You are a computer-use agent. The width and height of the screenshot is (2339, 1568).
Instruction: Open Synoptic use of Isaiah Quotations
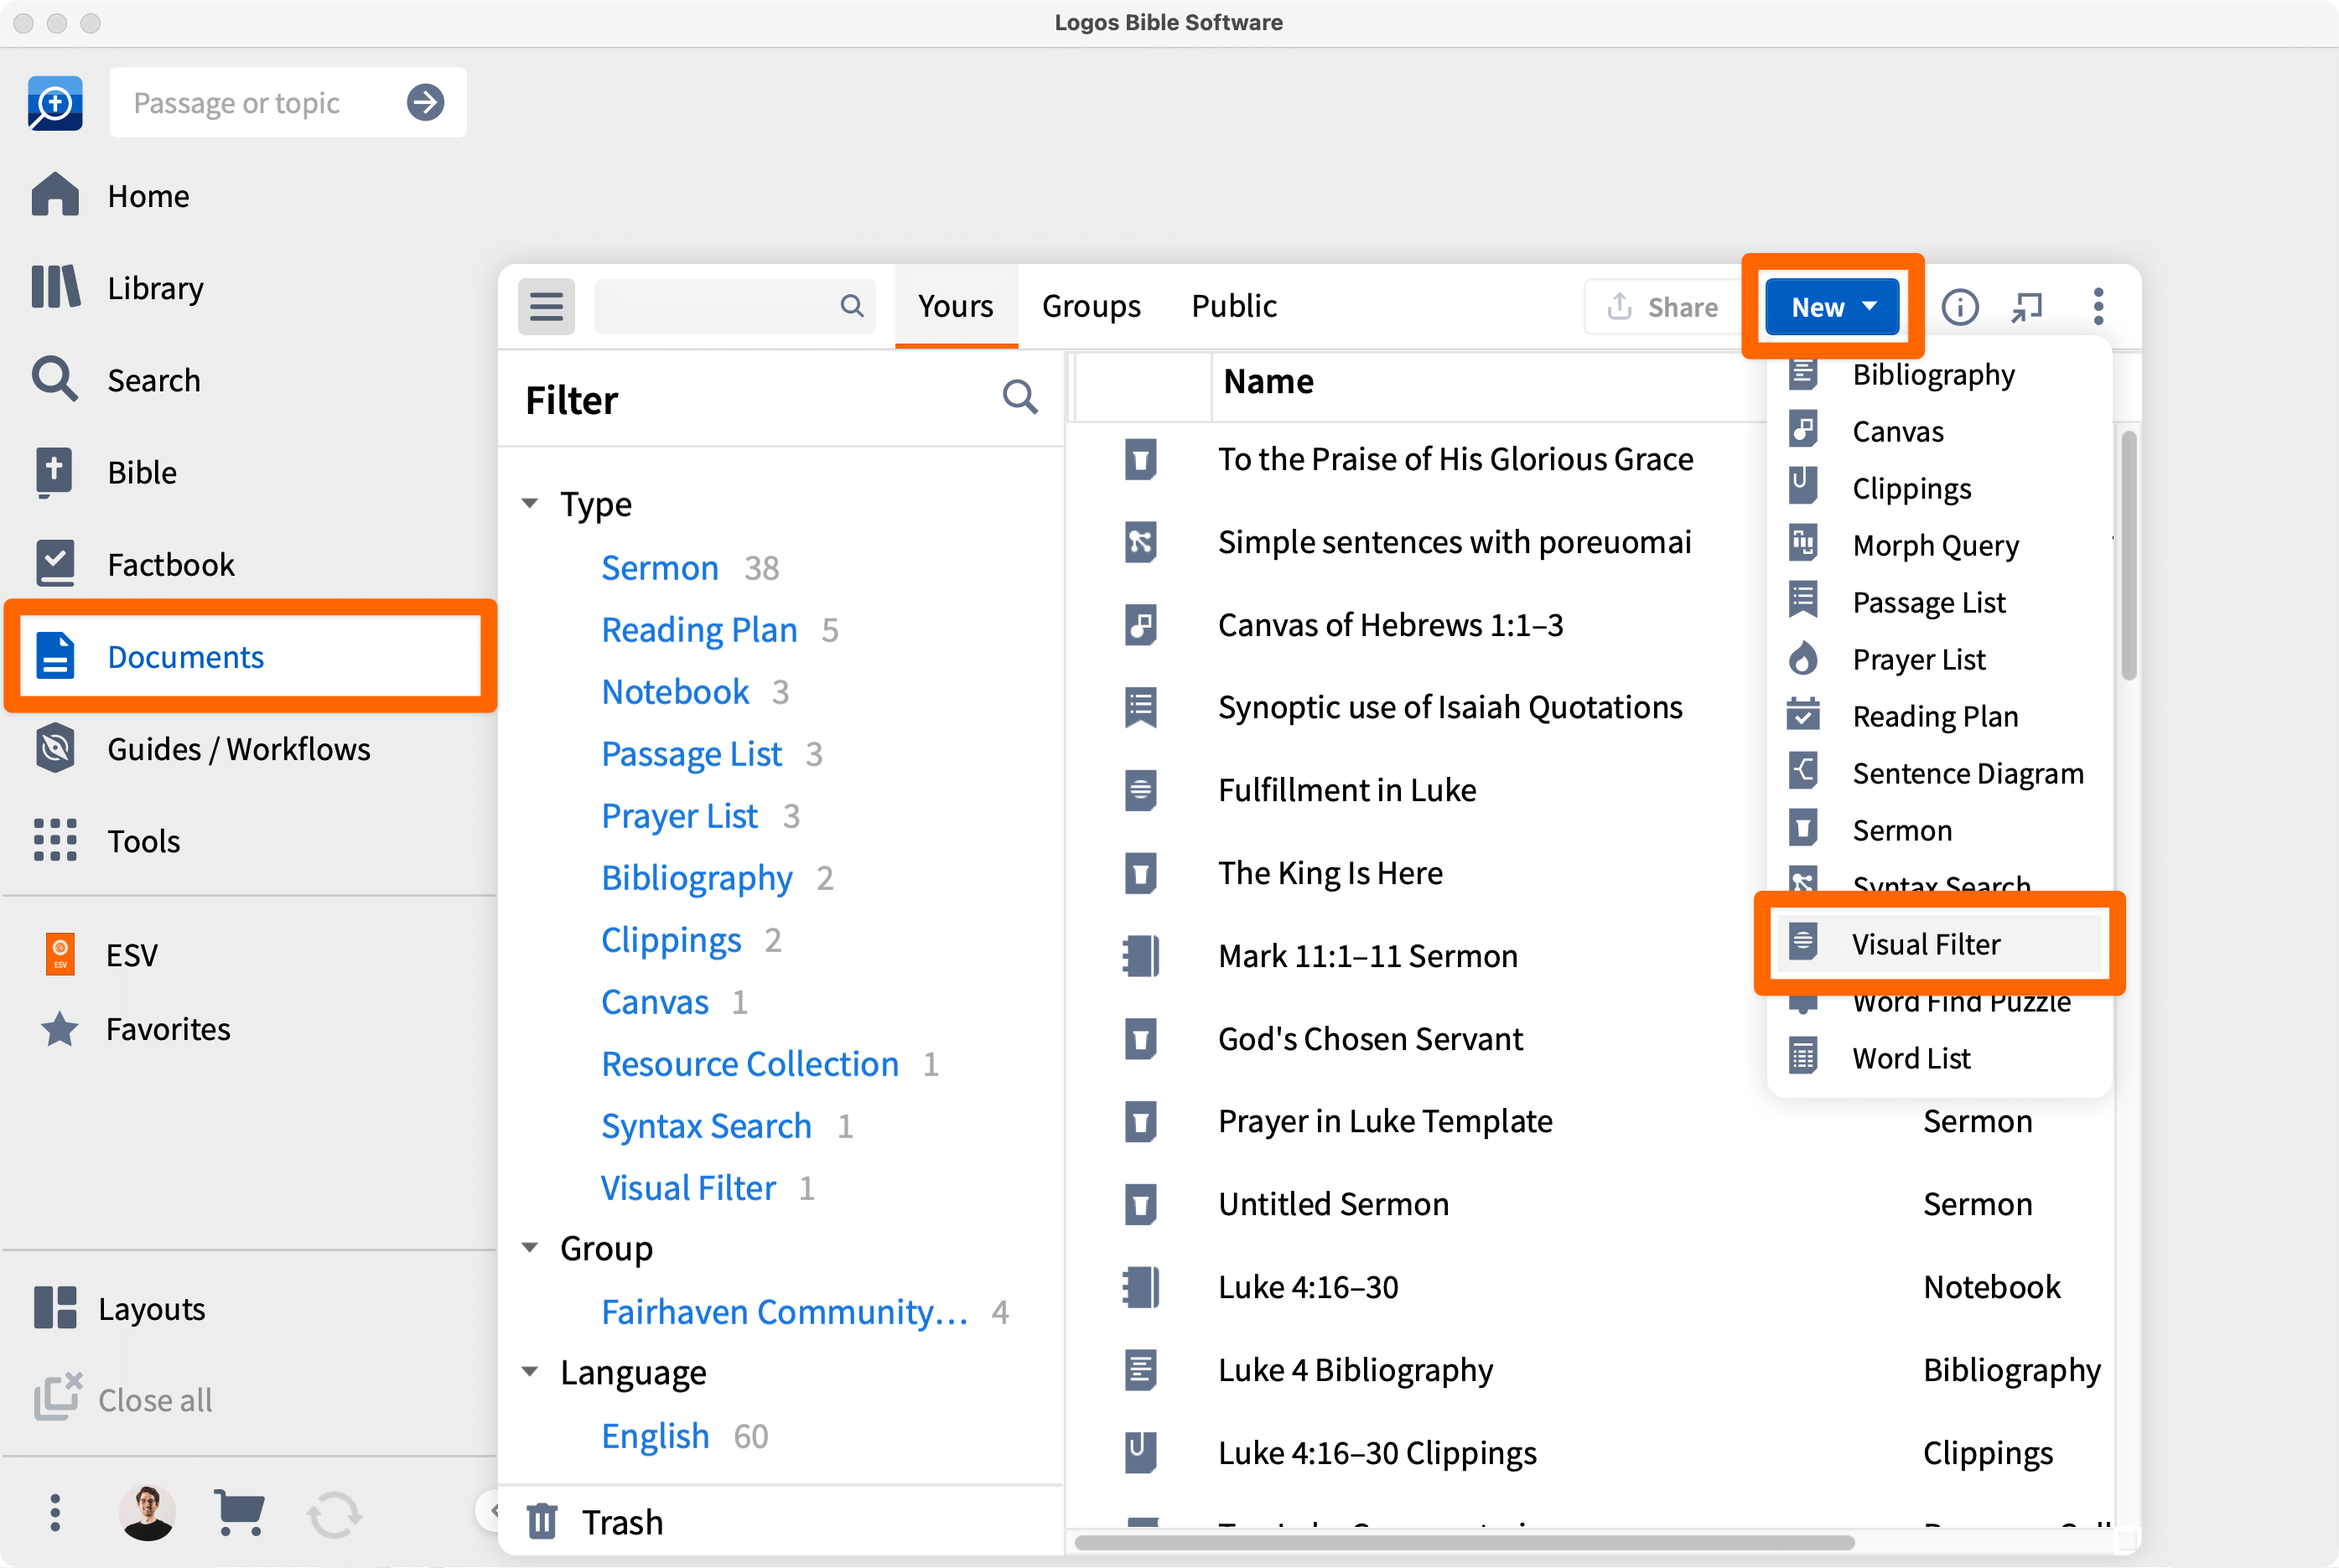pos(1450,707)
